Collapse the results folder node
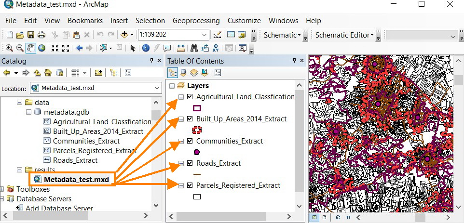This screenshot has height=223, width=464. point(19,170)
